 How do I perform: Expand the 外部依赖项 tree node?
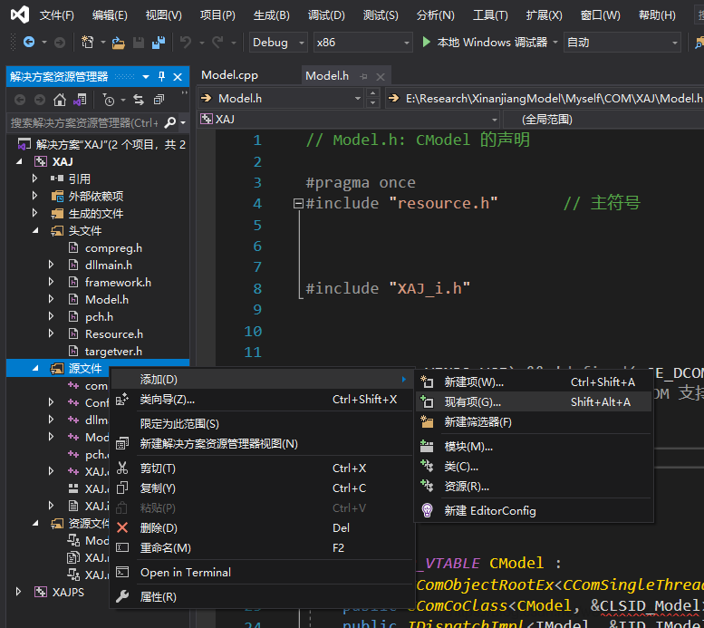tap(35, 196)
